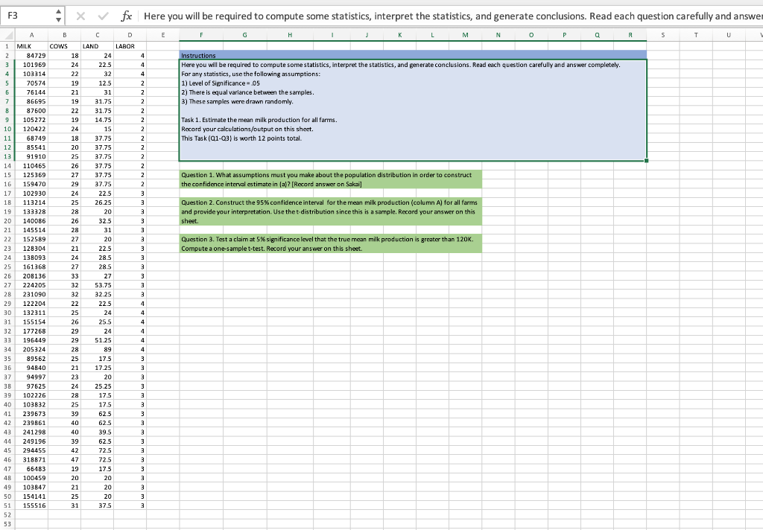The width and height of the screenshot is (763, 530).
Task: Select milk value 66483
Action: (x=31, y=469)
